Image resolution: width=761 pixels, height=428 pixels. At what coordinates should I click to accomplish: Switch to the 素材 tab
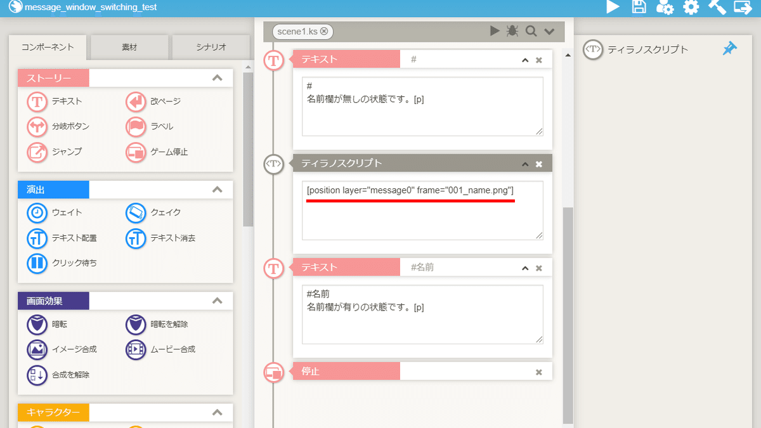coord(129,48)
